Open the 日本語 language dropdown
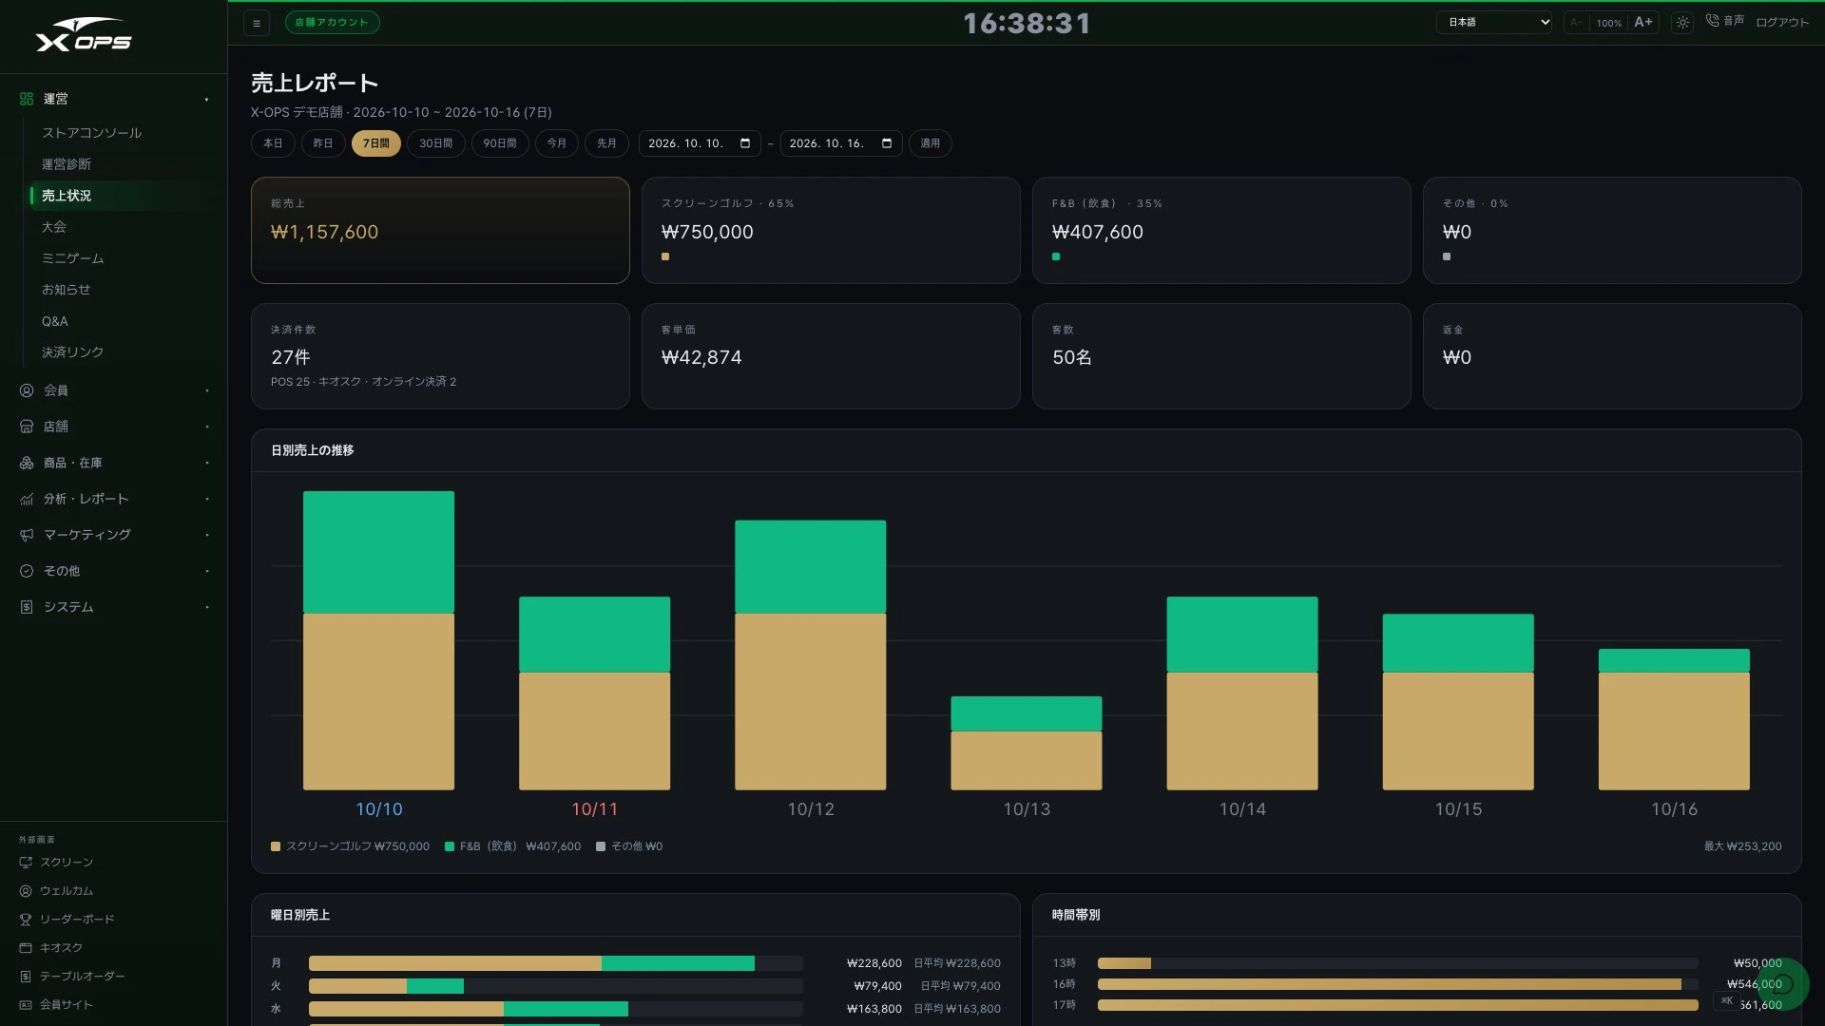Viewport: 1825px width, 1026px height. 1495,22
